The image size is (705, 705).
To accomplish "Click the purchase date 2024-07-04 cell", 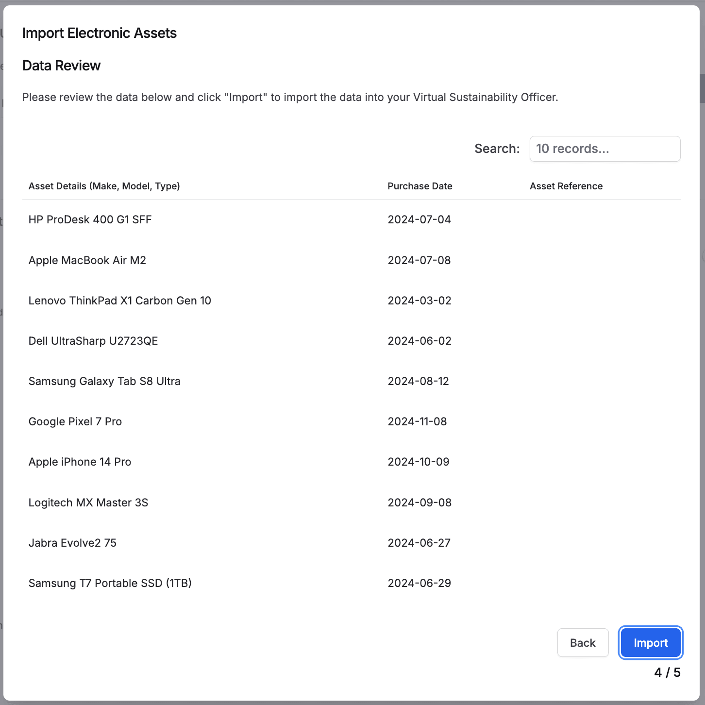I will (x=419, y=219).
